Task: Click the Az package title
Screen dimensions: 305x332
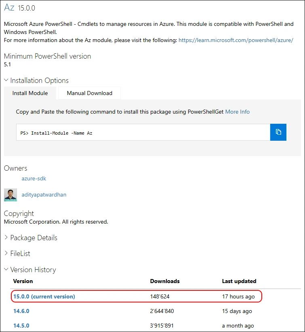Action: coord(9,8)
